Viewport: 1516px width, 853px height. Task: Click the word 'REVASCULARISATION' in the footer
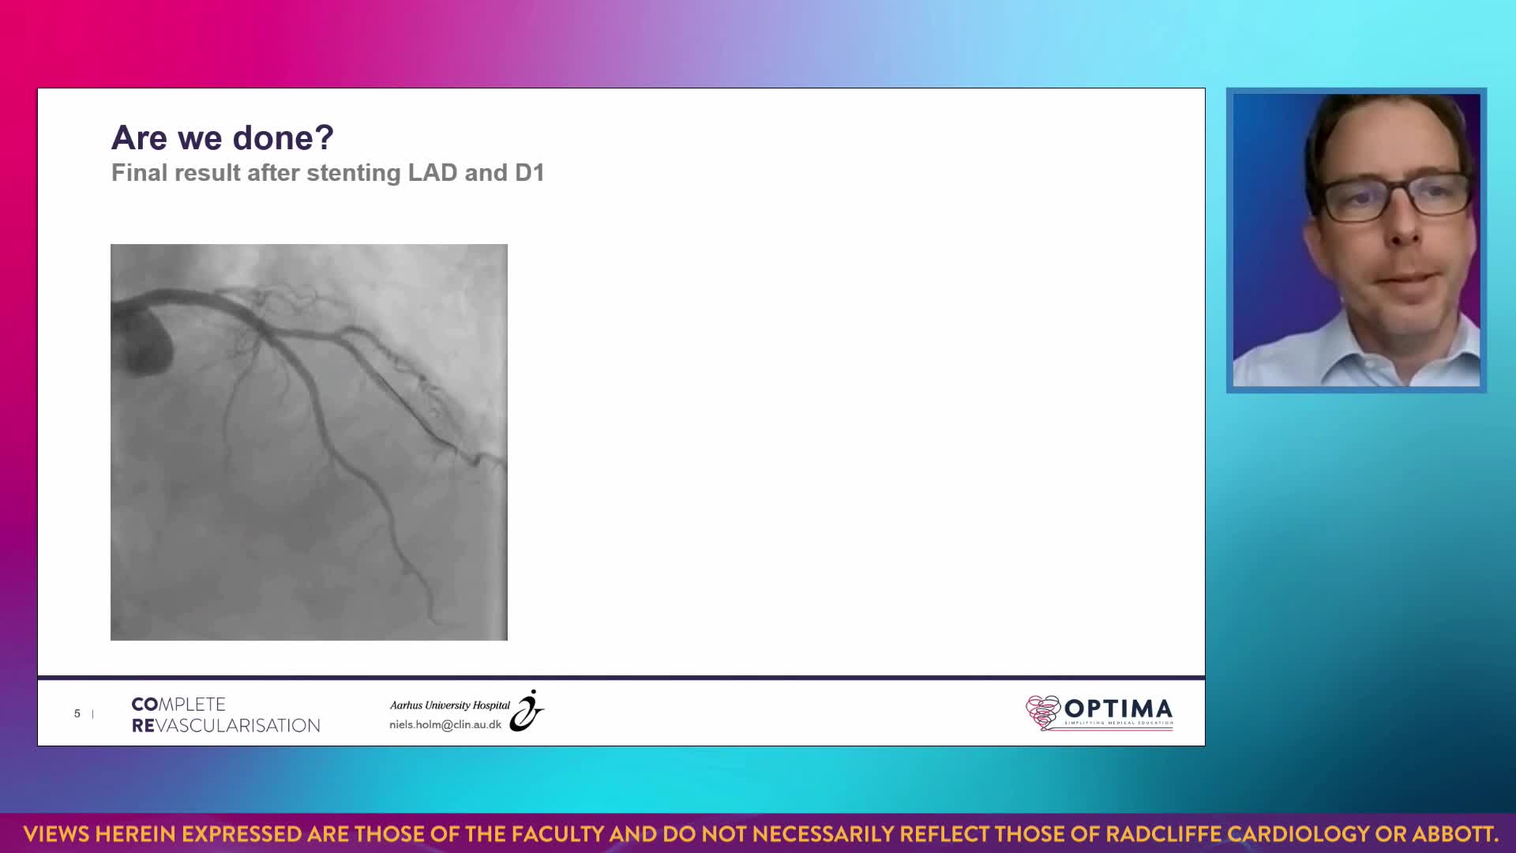click(226, 725)
